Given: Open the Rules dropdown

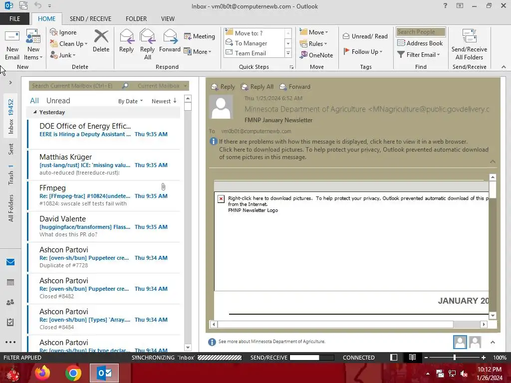Looking at the screenshot, I should pos(313,44).
